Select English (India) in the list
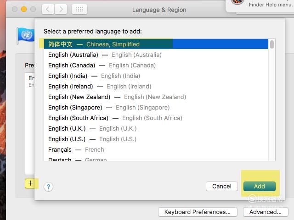This screenshot has width=294, height=220. 156,76
